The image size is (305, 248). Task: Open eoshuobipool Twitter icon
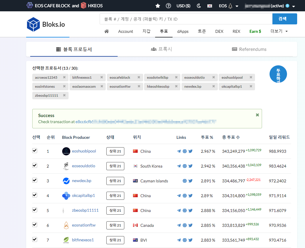coord(191,151)
